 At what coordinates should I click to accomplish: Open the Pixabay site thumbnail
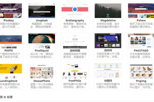coord(11,11)
